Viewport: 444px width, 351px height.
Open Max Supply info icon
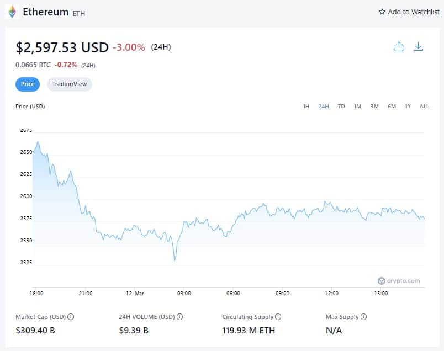[x=363, y=317]
